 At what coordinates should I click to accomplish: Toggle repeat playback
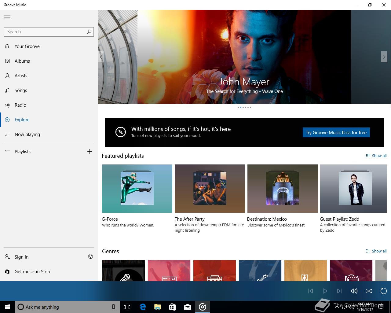click(384, 291)
